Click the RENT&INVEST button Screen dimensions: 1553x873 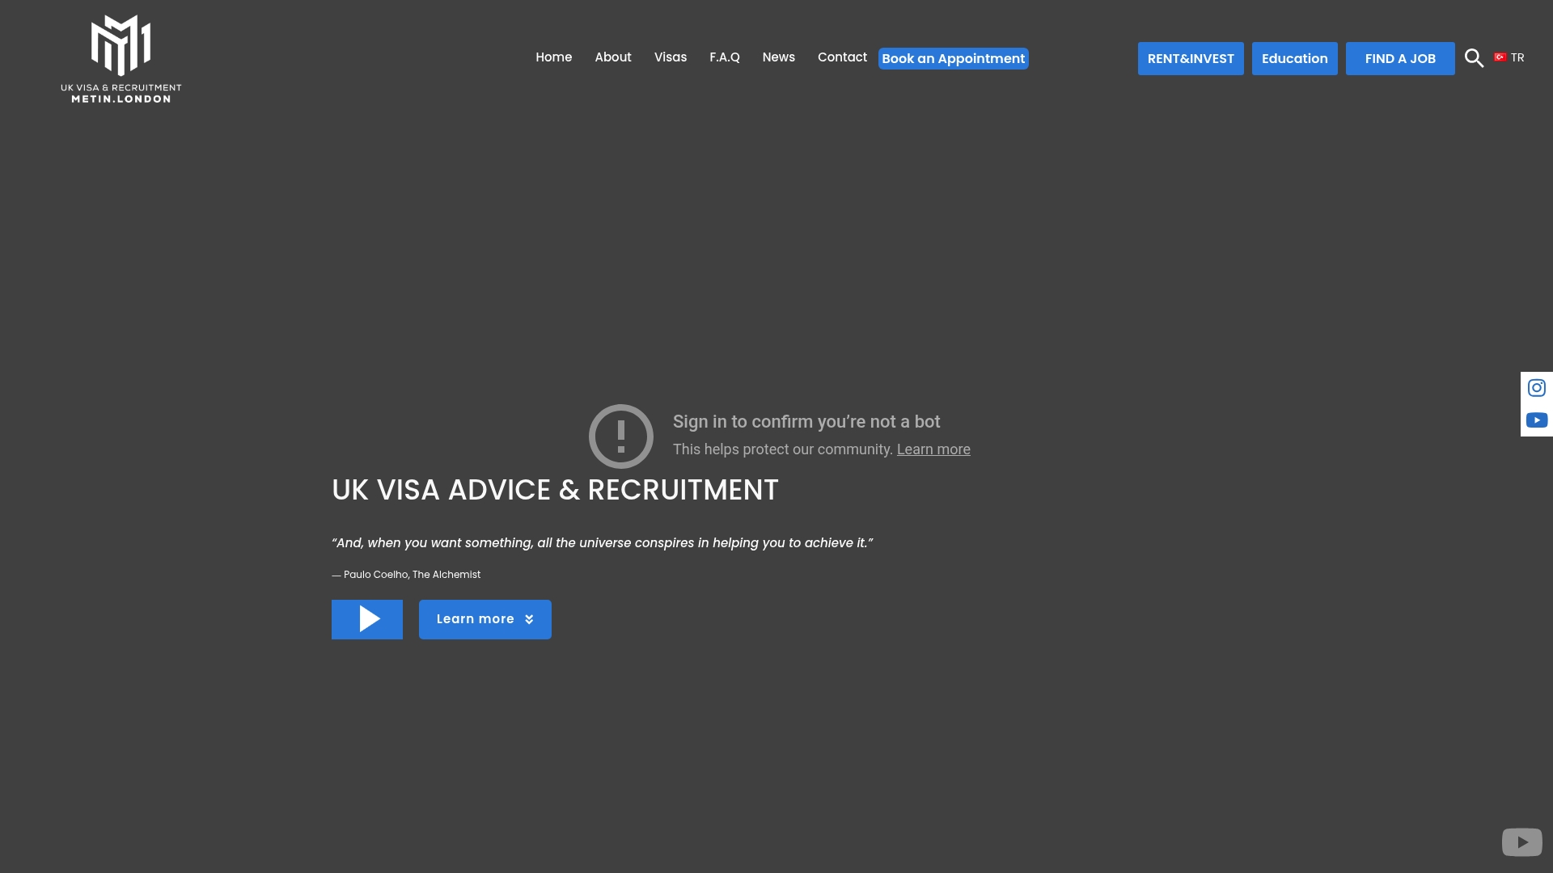(x=1191, y=58)
